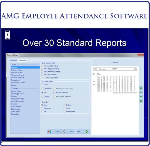Viewport: 150px width, 146px height.
Task: Click the AMG logo icon
Action: [7, 35]
